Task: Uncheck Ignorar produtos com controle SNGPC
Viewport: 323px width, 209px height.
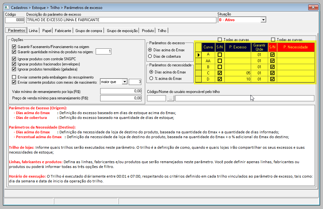Action: click(x=14, y=59)
